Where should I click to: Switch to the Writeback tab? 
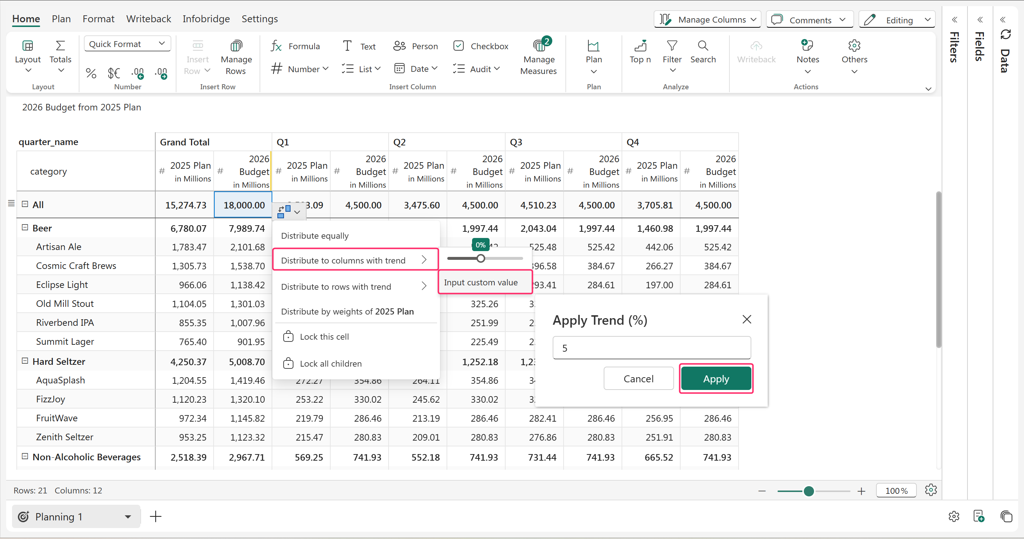pos(148,19)
